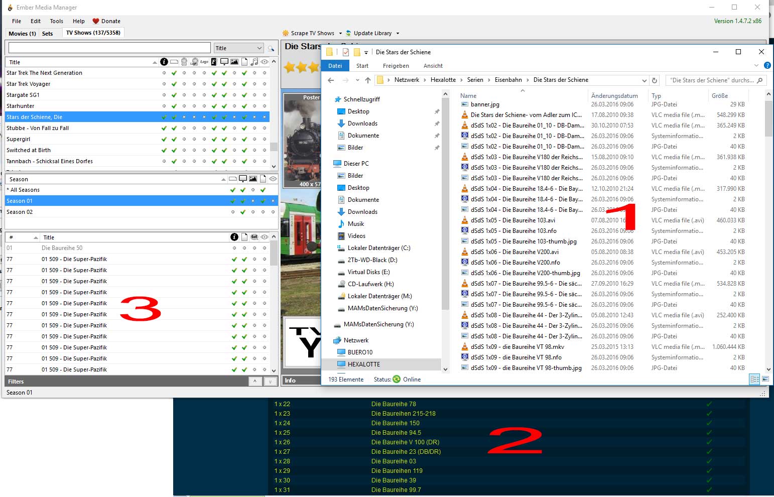Viewport: 774px width, 497px height.
Task: Click the eye column icon in the Season list header
Action: [273, 179]
